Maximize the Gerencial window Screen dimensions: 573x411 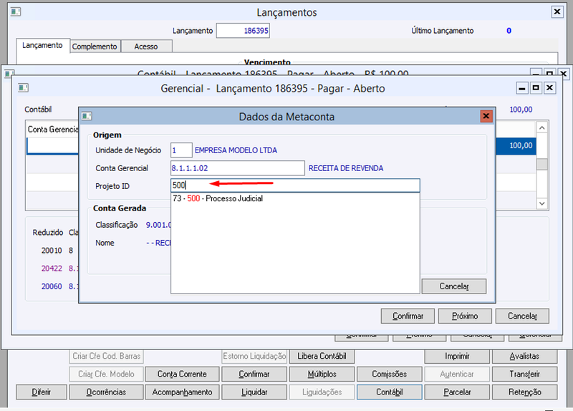[x=536, y=87]
